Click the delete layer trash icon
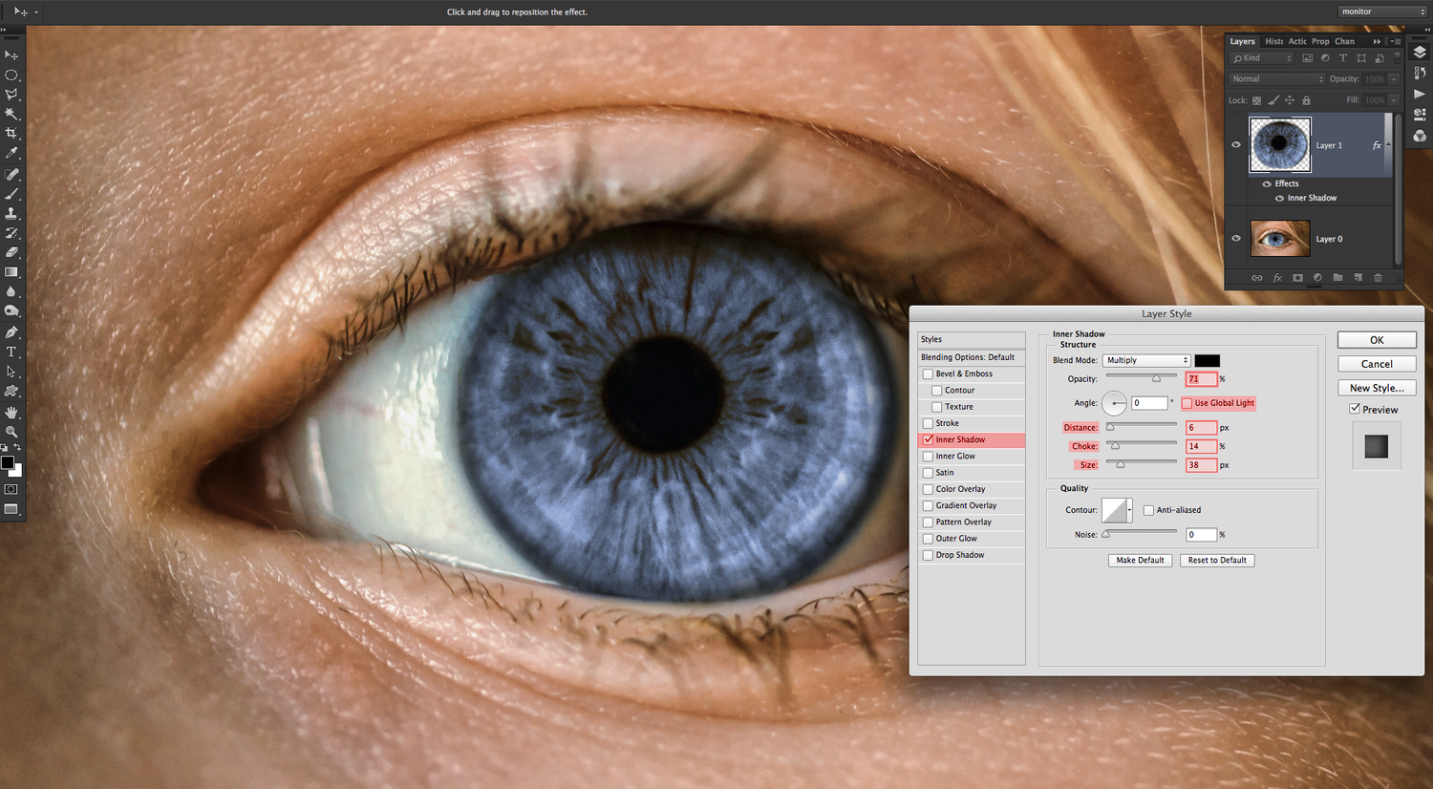 tap(1378, 278)
